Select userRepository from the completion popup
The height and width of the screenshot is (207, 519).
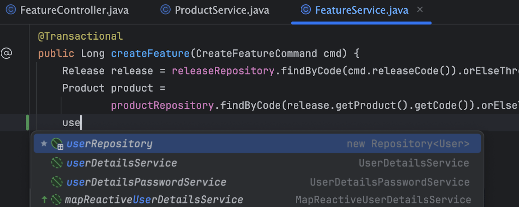pos(109,144)
